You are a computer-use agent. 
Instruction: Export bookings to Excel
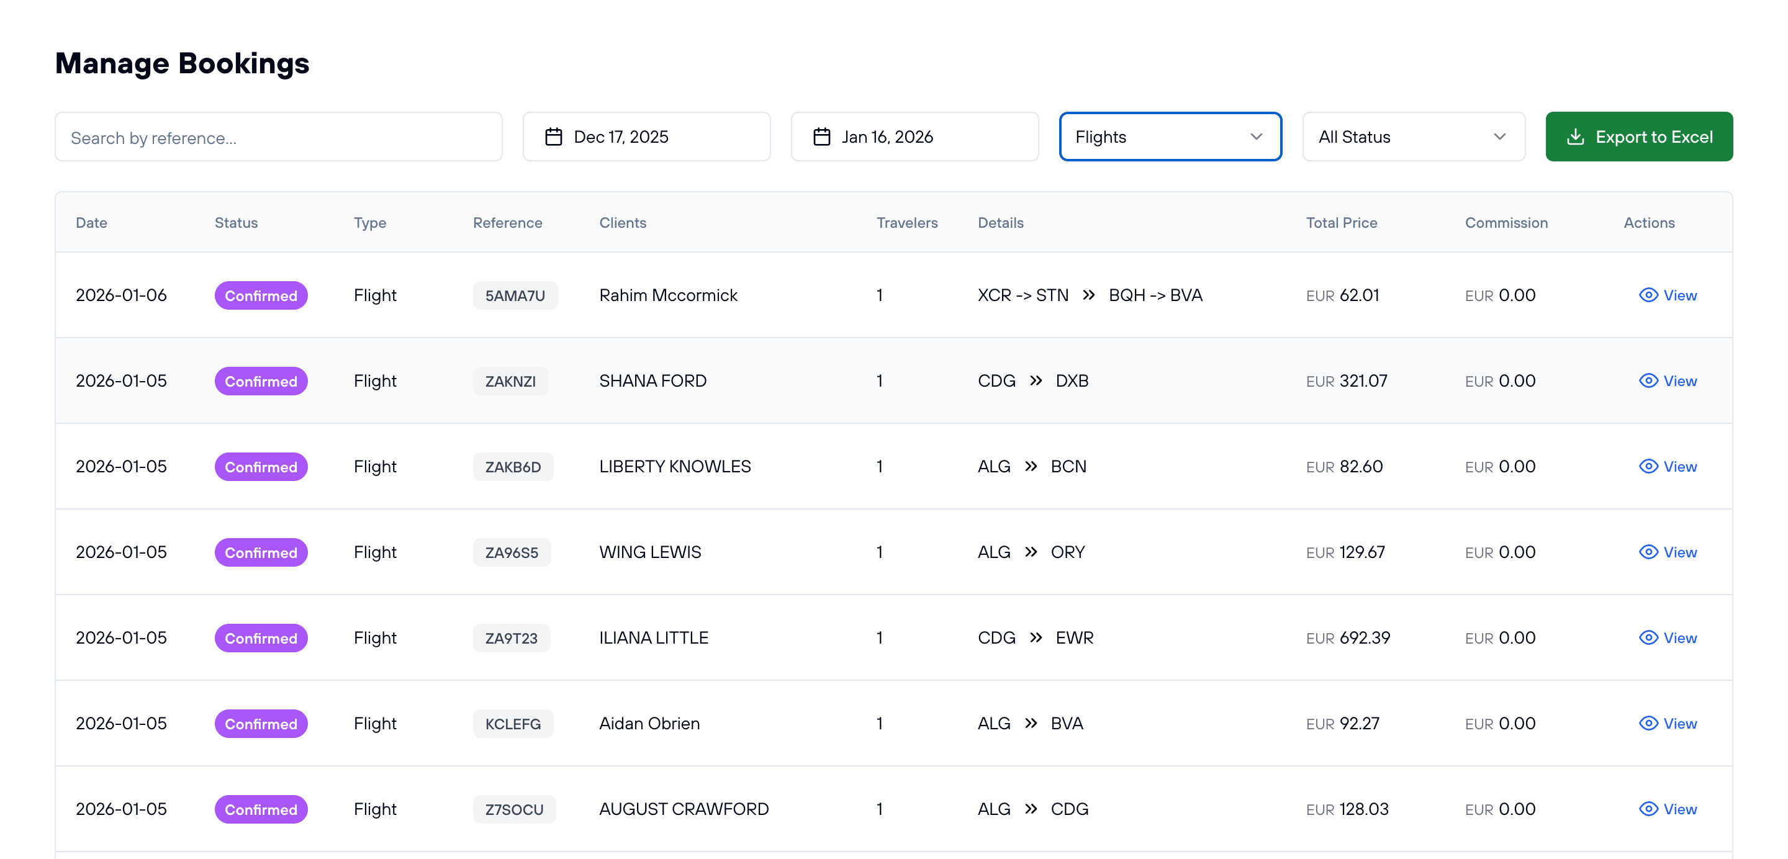pos(1638,137)
